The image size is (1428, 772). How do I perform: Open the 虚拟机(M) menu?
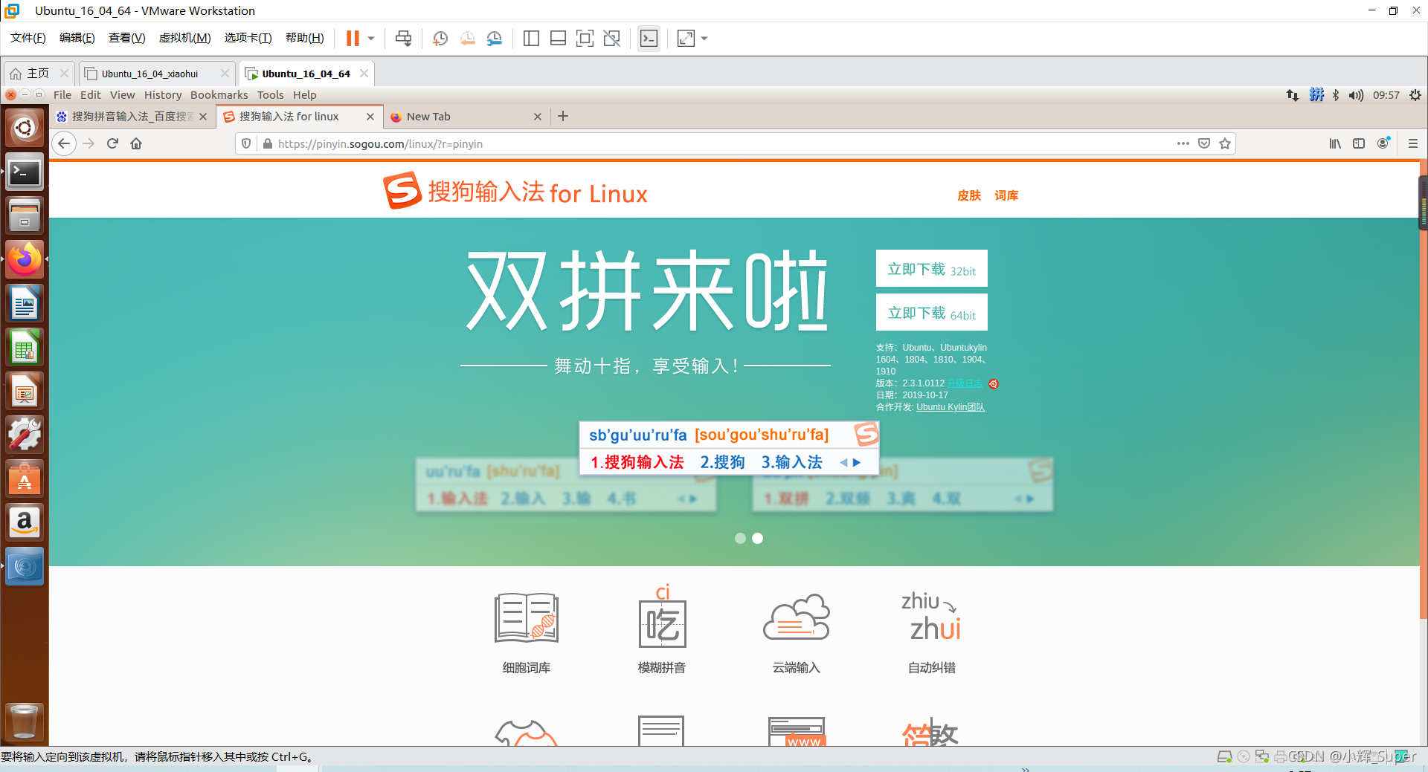coord(184,38)
